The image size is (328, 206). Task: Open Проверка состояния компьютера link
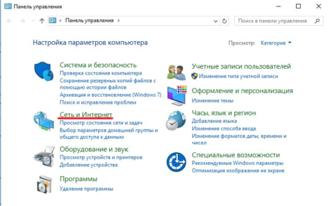tap(101, 73)
